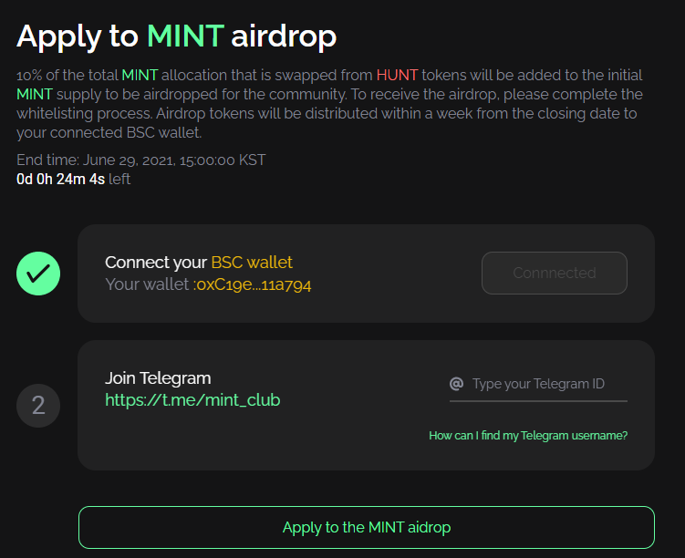This screenshot has height=558, width=685.
Task: Click the End time June 29 text
Action: click(x=141, y=160)
